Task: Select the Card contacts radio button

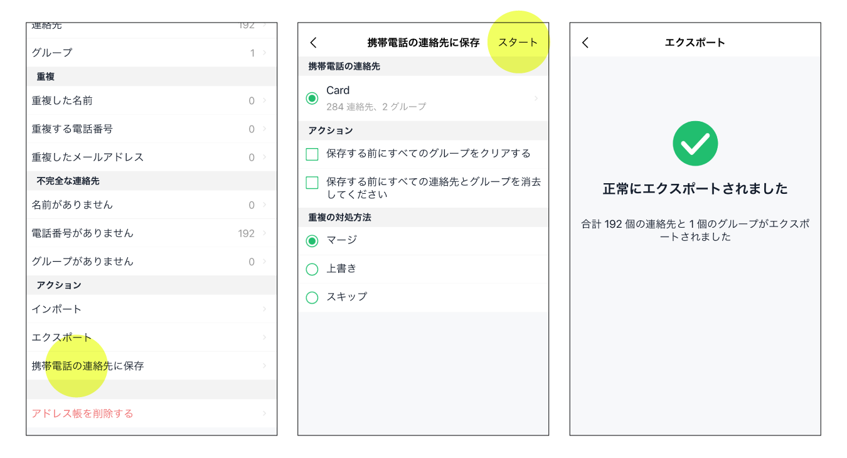Action: (x=312, y=99)
